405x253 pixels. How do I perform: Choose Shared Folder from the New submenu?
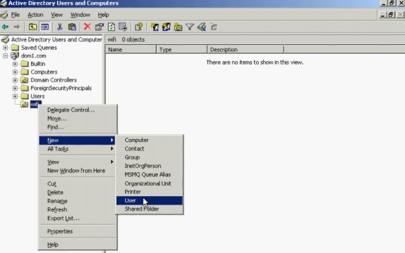pyautogui.click(x=149, y=209)
